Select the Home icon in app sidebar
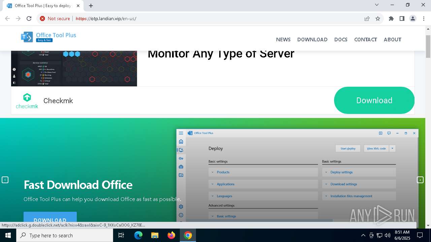 click(x=181, y=142)
